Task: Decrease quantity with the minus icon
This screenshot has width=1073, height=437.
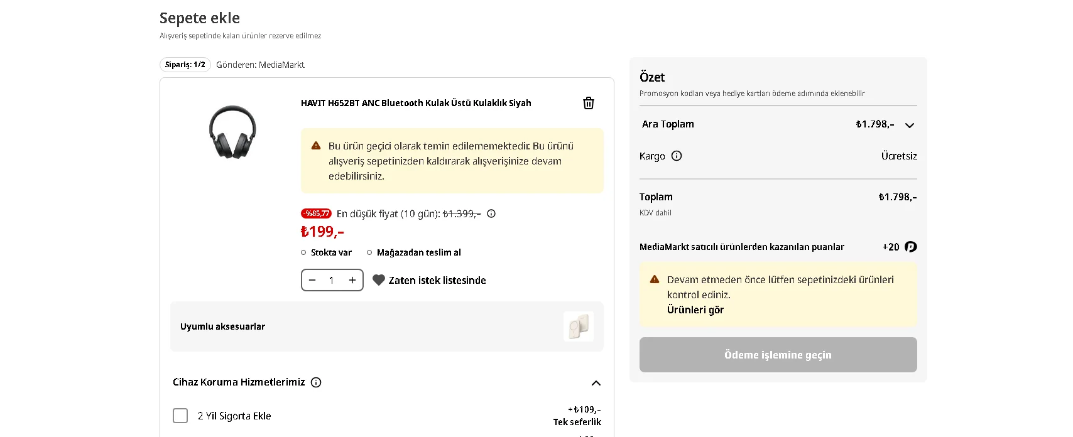Action: point(312,280)
